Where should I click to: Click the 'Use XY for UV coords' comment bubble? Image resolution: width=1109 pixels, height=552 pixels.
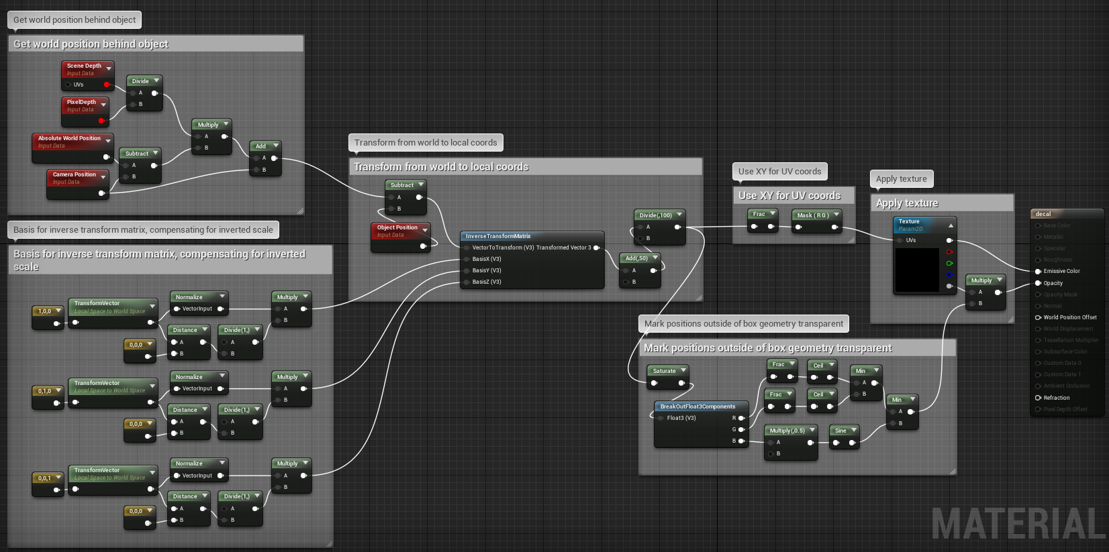[x=779, y=172]
